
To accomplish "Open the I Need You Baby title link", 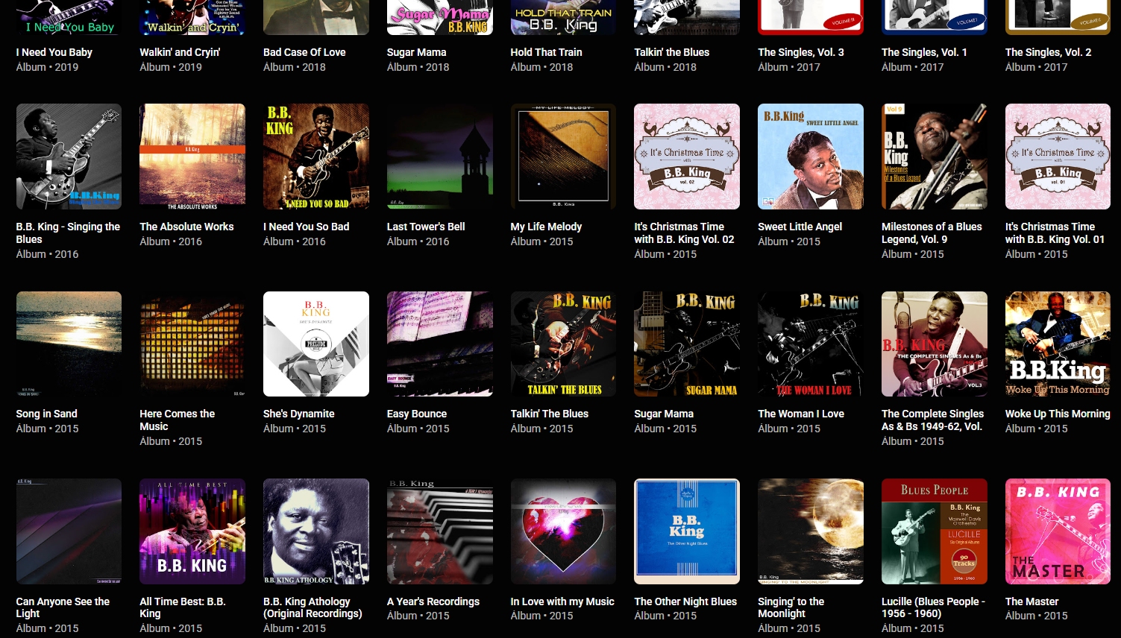I will [54, 52].
